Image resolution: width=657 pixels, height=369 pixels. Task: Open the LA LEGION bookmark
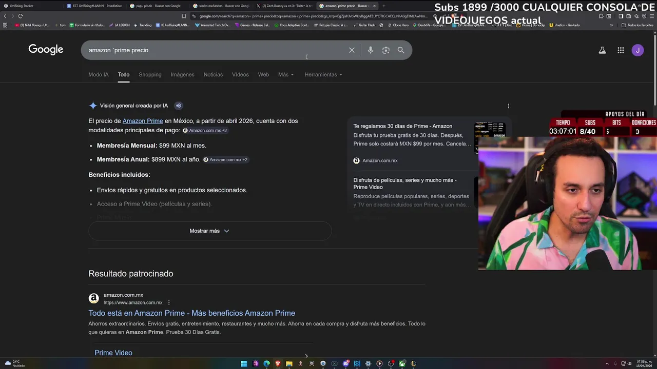pyautogui.click(x=119, y=25)
